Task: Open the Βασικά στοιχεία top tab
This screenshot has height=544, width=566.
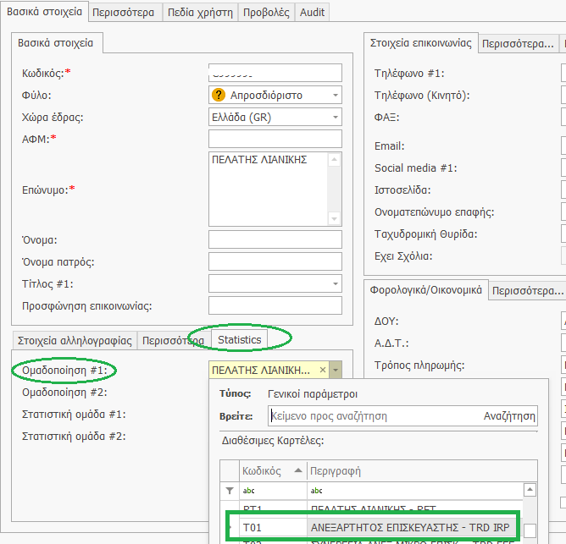Action: (44, 12)
